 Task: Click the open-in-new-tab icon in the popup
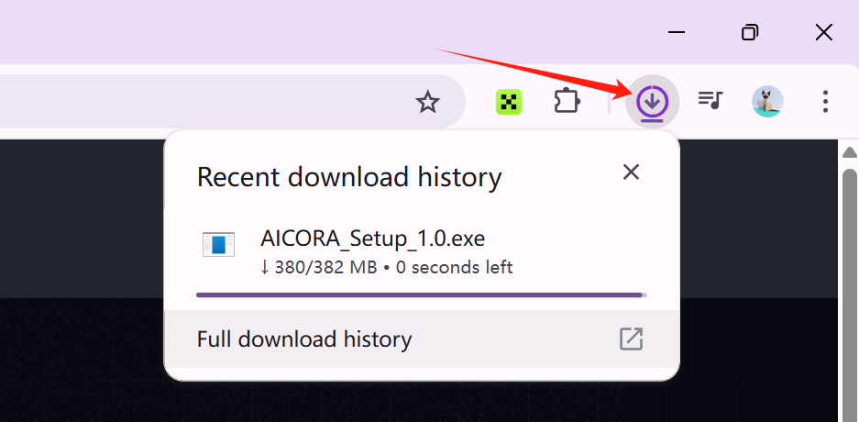pyautogui.click(x=631, y=339)
